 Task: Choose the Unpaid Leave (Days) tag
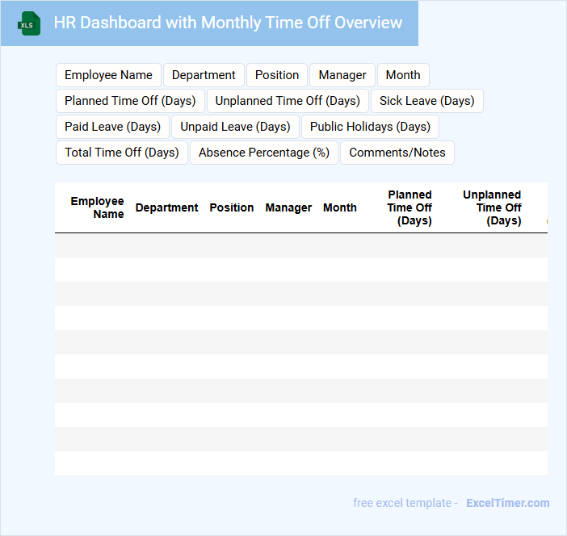[235, 127]
